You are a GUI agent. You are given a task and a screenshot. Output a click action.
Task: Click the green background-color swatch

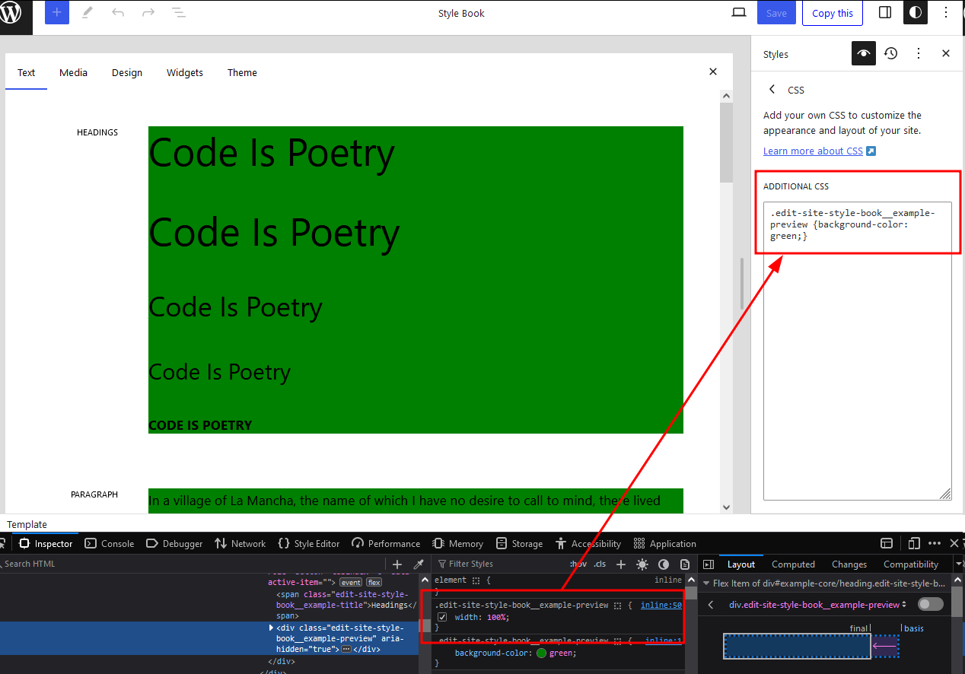[x=541, y=653]
